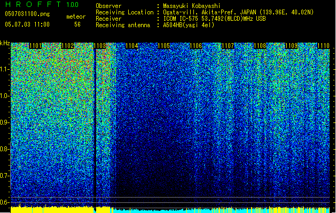Click the kHz axis unit label
The width and height of the screenshot is (336, 213).
(5, 43)
